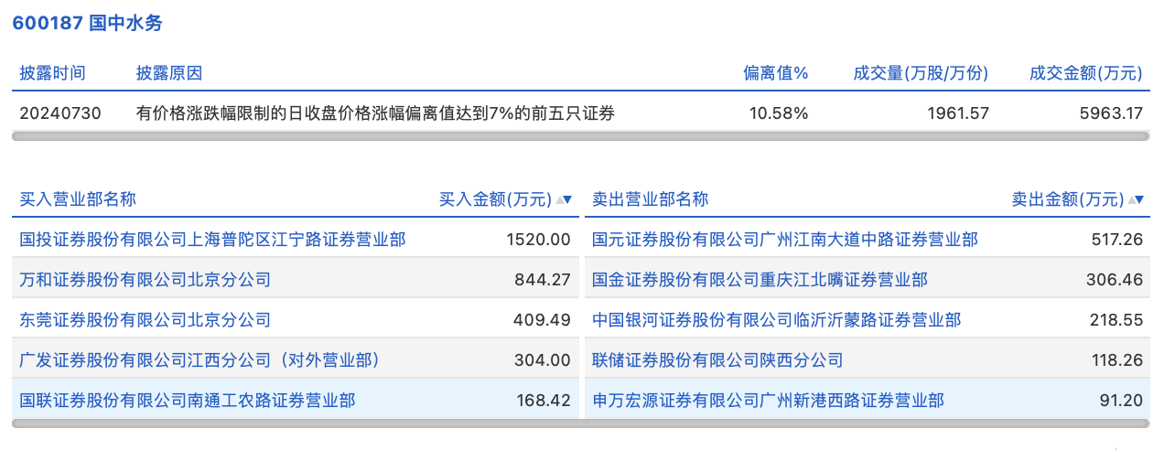Click the 买入金额(万元) column header
The image size is (1164, 450).
point(495,199)
